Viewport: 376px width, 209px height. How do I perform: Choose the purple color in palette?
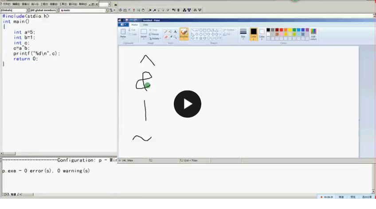(307, 30)
